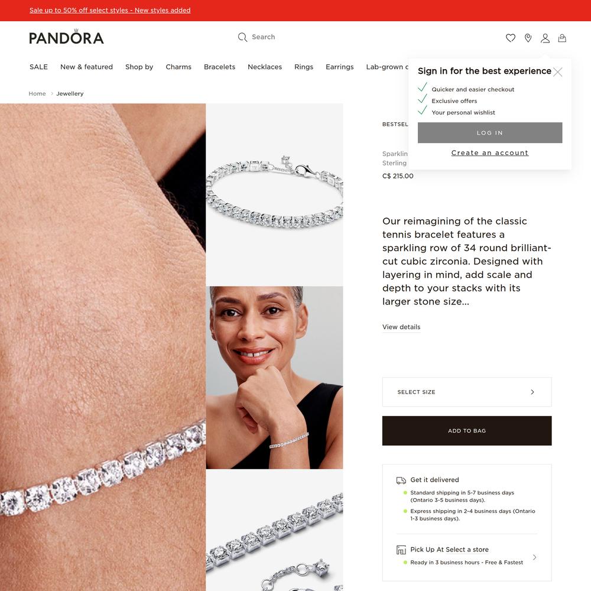Click the delivery truck icon

click(401, 480)
